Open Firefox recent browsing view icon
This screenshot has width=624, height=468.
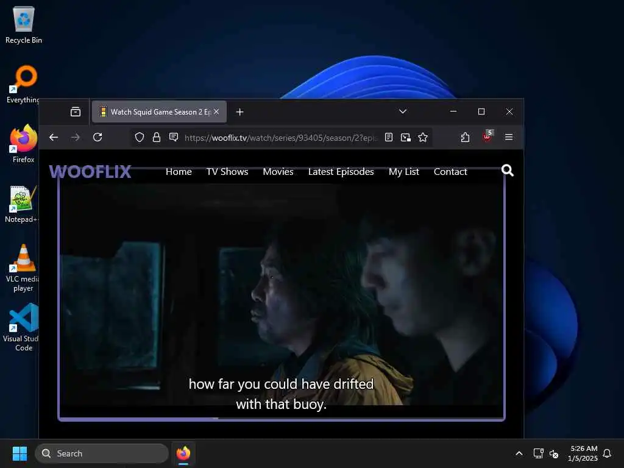pos(75,112)
